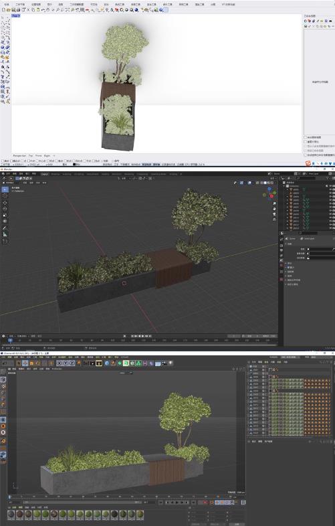The width and height of the screenshot is (335, 526).
Task: Switch to the Layout workspace tab in Blender
Action: 45,174
